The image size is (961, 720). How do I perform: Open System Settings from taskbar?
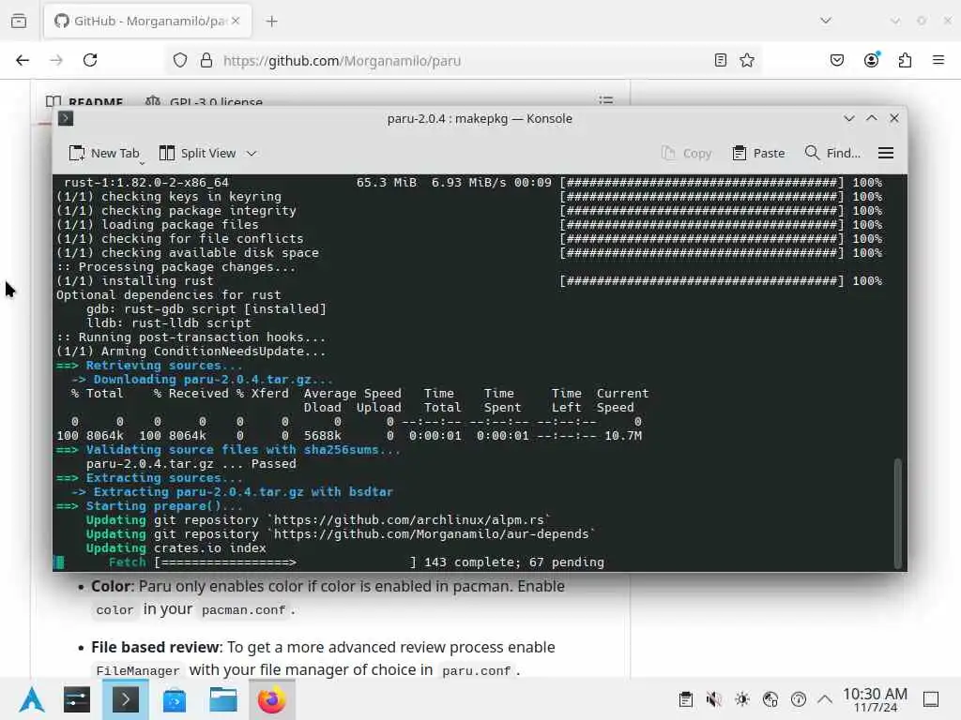tap(77, 699)
